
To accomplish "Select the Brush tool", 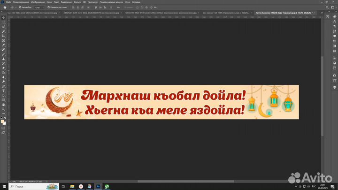I will coord(3,54).
